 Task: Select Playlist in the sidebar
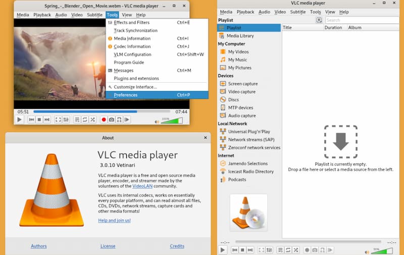pyautogui.click(x=249, y=28)
